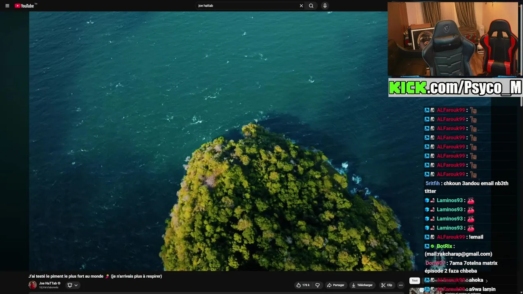523x294 pixels.
Task: Click the drone island video player
Action: 208,141
